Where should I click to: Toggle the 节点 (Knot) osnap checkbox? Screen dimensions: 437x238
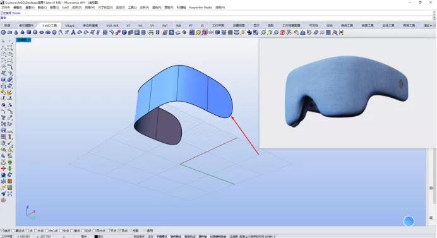108,231
